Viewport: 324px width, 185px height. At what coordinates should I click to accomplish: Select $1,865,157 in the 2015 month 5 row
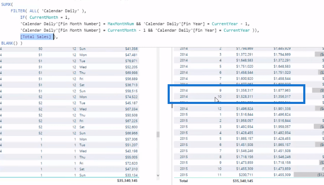[x=245, y=138]
